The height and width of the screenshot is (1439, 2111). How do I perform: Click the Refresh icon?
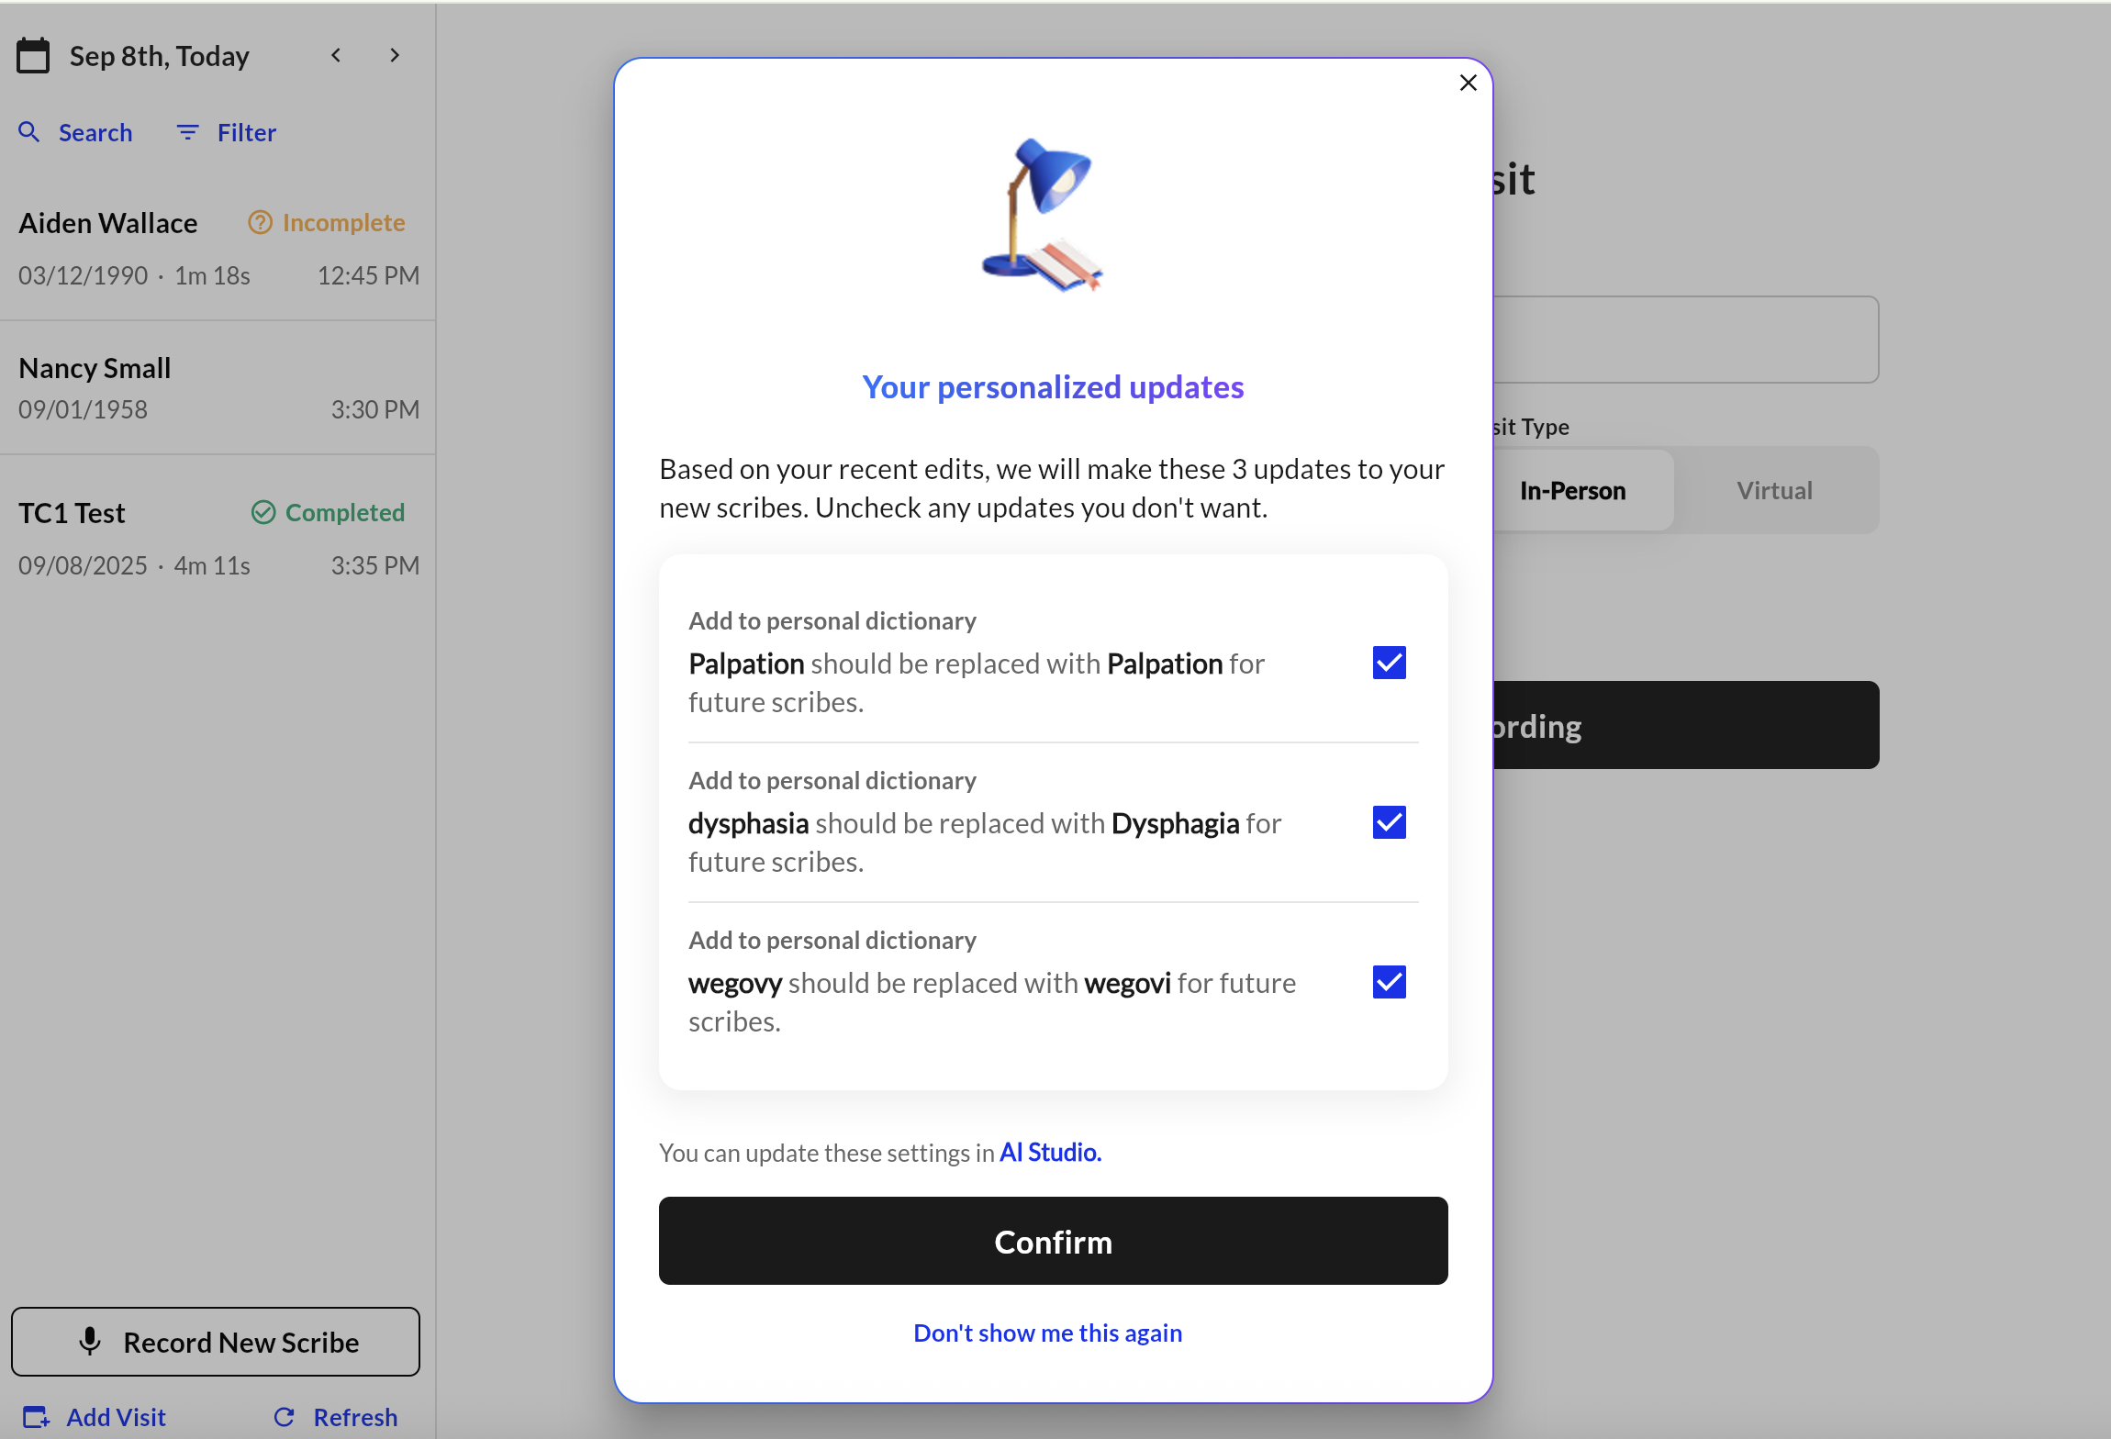285,1417
